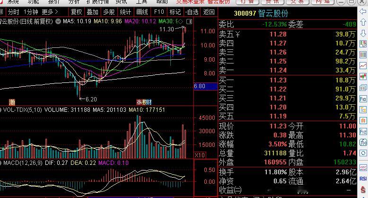Toggle the panel layout icon right of MA30
Viewport: 368px width, 198px height.
click(x=189, y=22)
